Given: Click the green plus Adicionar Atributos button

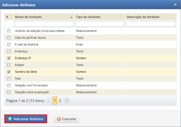Looking at the screenshot, I should click(x=26, y=119).
